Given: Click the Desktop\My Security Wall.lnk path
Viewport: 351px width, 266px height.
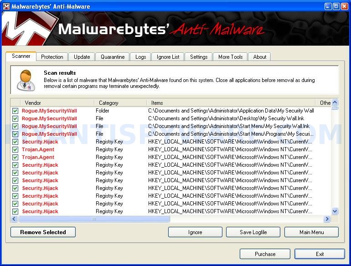Looking at the screenshot, I should tap(226, 118).
